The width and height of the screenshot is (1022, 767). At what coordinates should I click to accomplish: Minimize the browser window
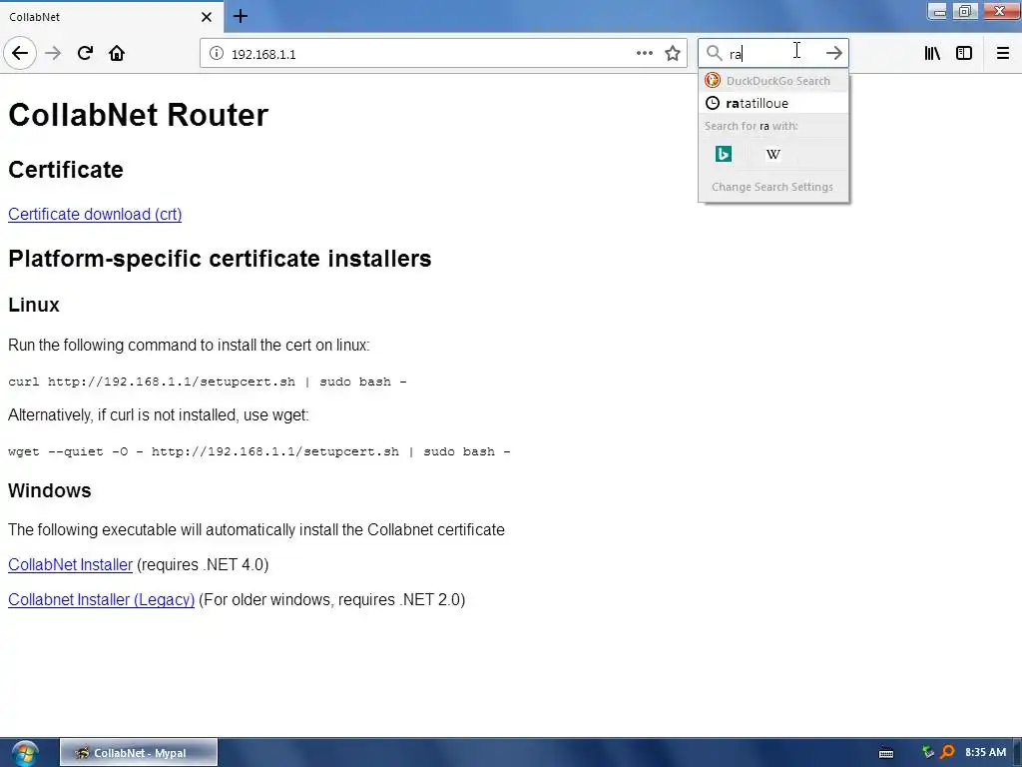point(938,11)
